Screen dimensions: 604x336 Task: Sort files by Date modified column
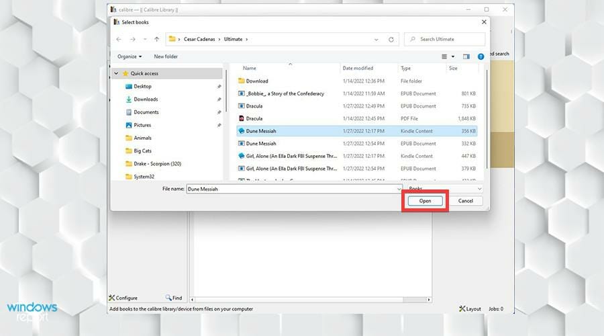358,68
